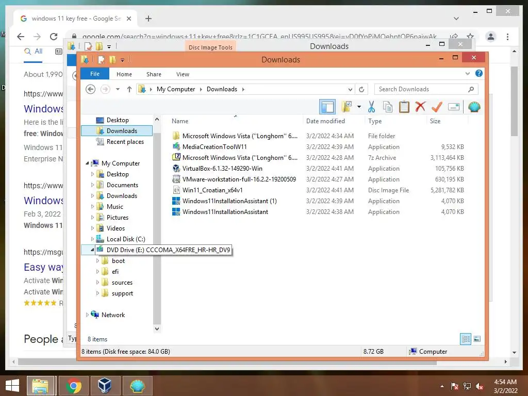The width and height of the screenshot is (528, 396).
Task: Click the Copy toolbar icon
Action: 388,107
